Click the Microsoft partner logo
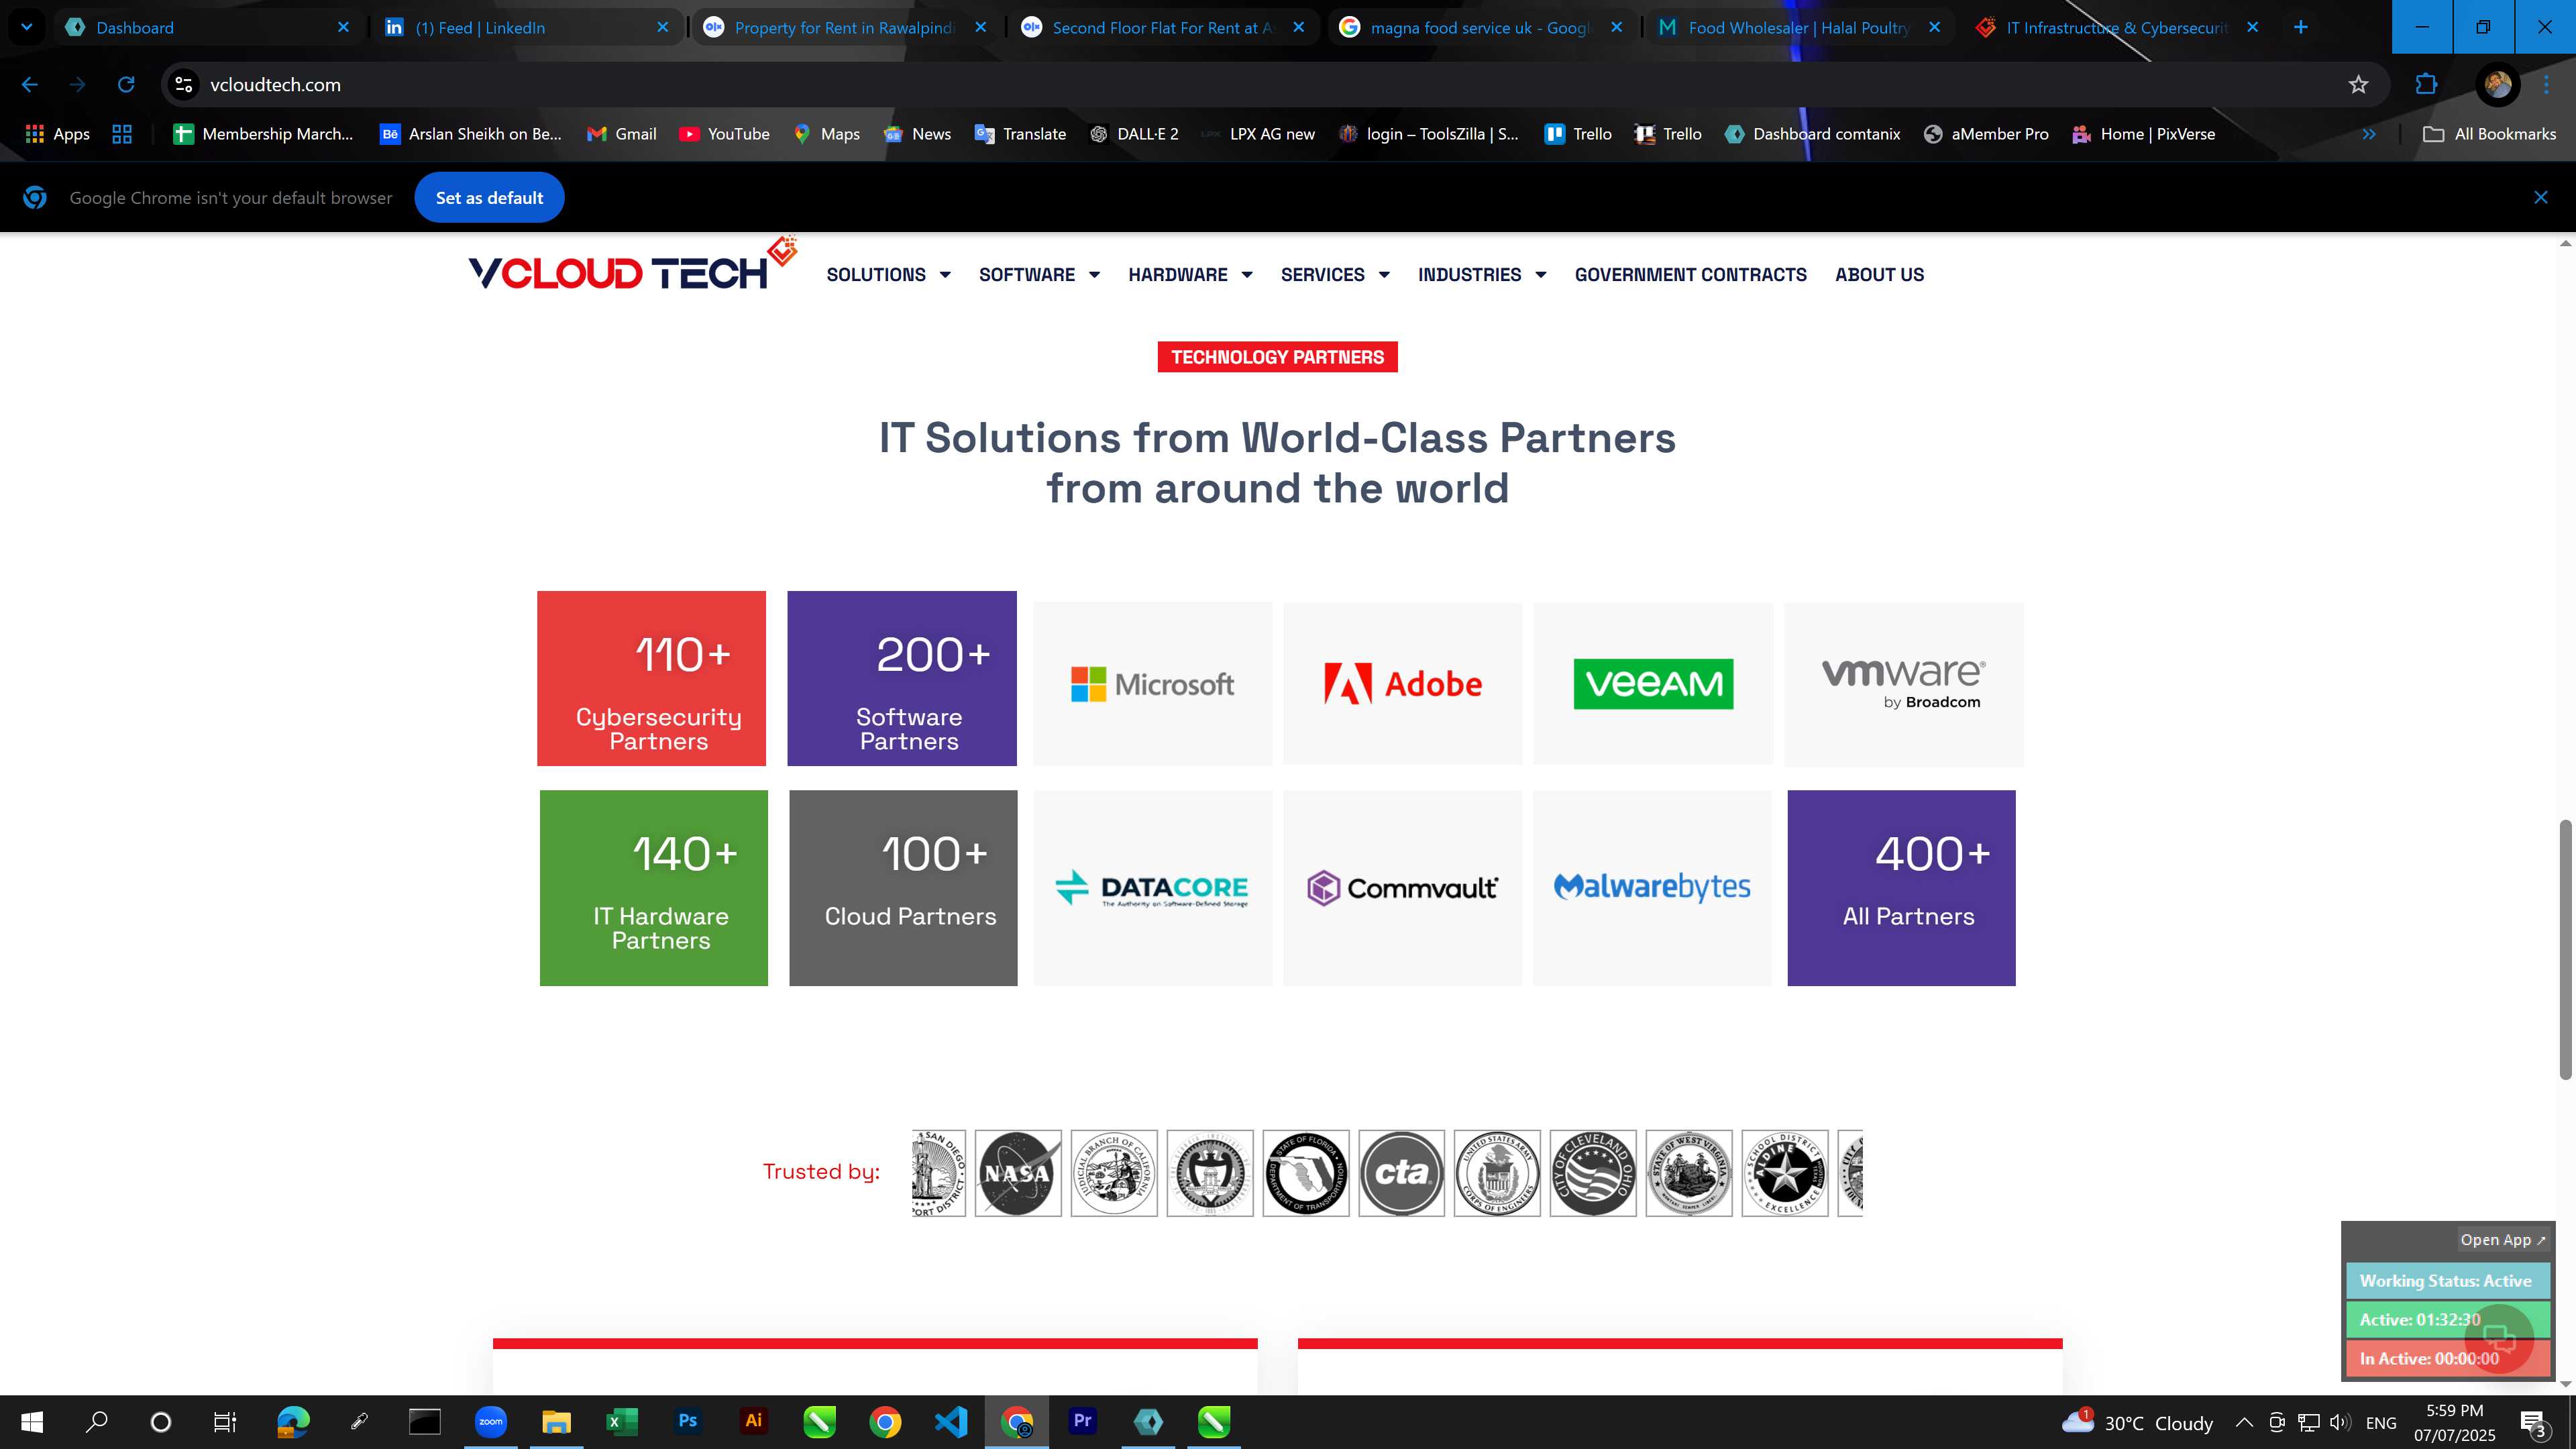 (x=1152, y=684)
